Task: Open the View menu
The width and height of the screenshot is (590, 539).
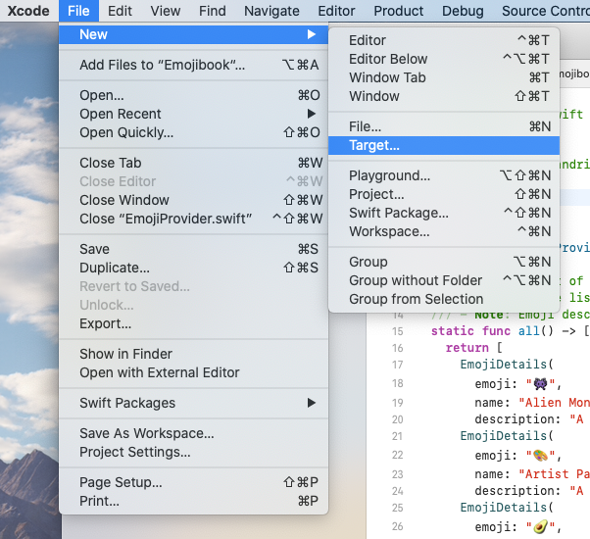Action: point(166,11)
